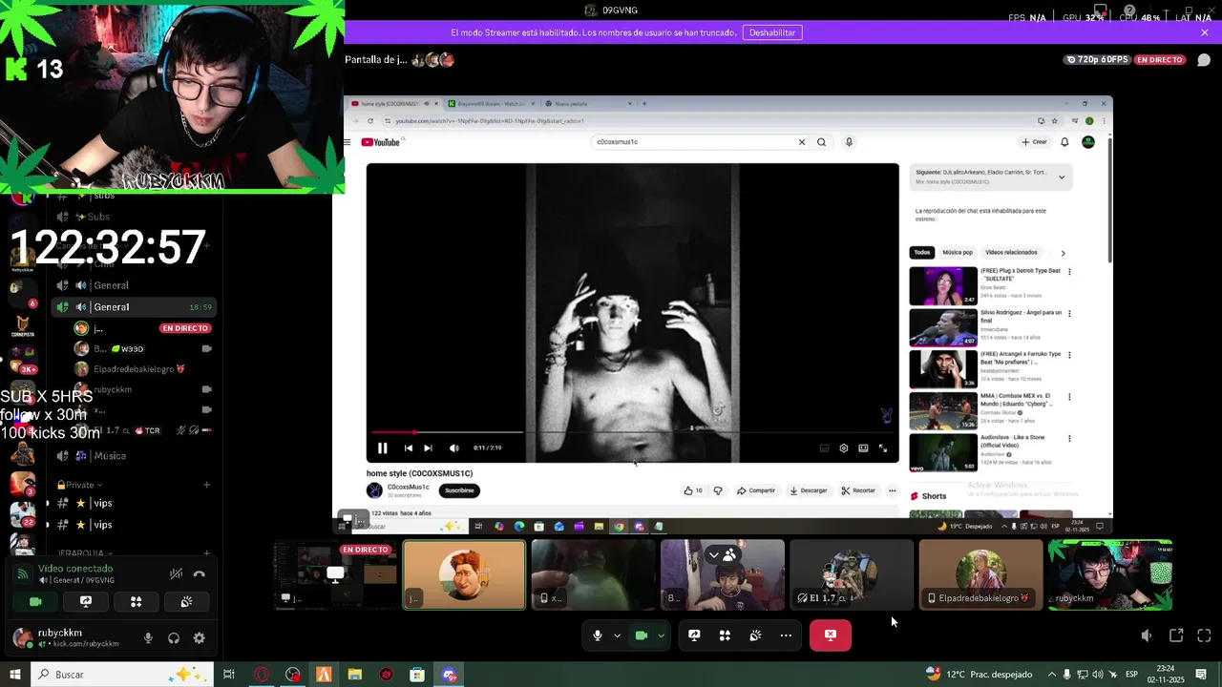
Task: Click Recortar under the video
Action: [x=858, y=490]
